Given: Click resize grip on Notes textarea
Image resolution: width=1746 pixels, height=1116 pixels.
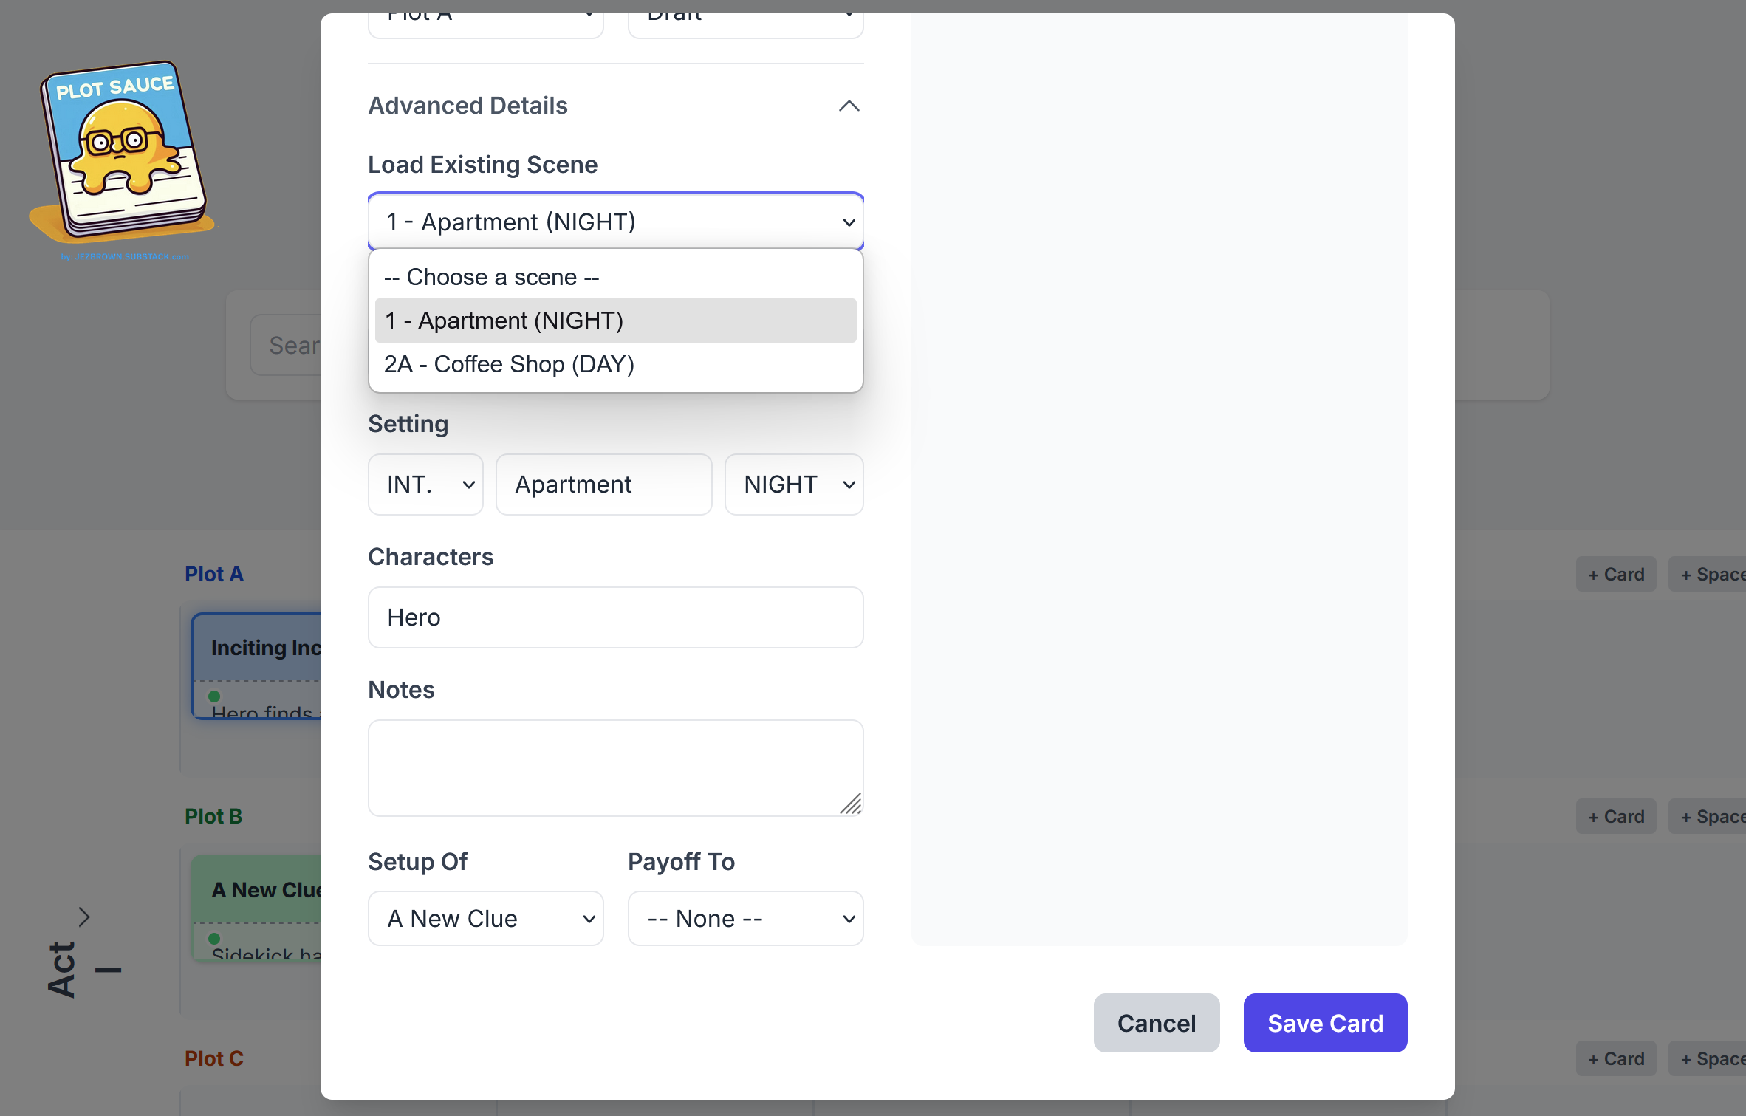Looking at the screenshot, I should (x=851, y=804).
